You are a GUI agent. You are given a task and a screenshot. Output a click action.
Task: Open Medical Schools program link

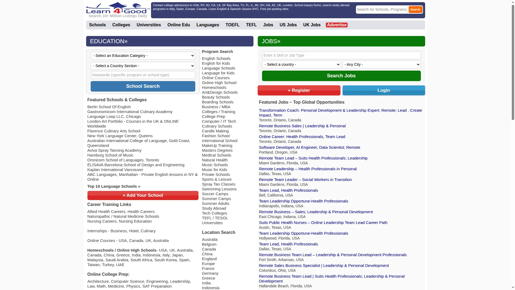216,155
